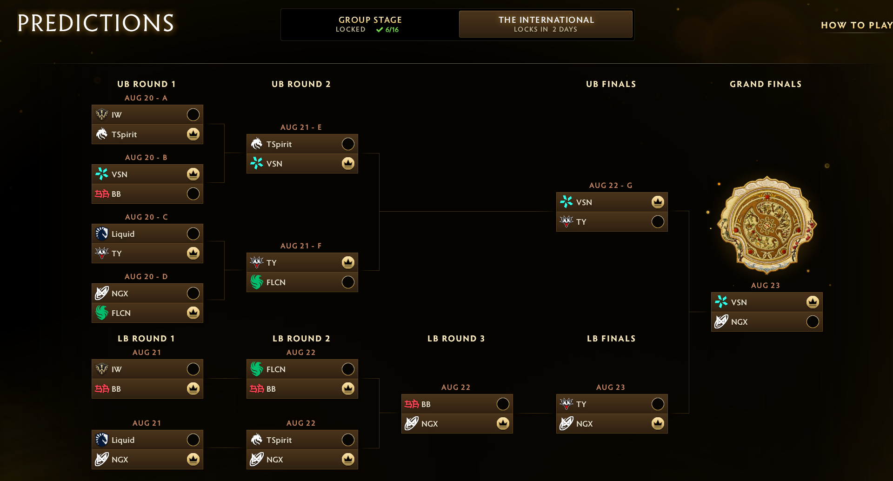893x481 pixels.
Task: Pick FLCN as winner in LB Round 2
Action: point(348,369)
